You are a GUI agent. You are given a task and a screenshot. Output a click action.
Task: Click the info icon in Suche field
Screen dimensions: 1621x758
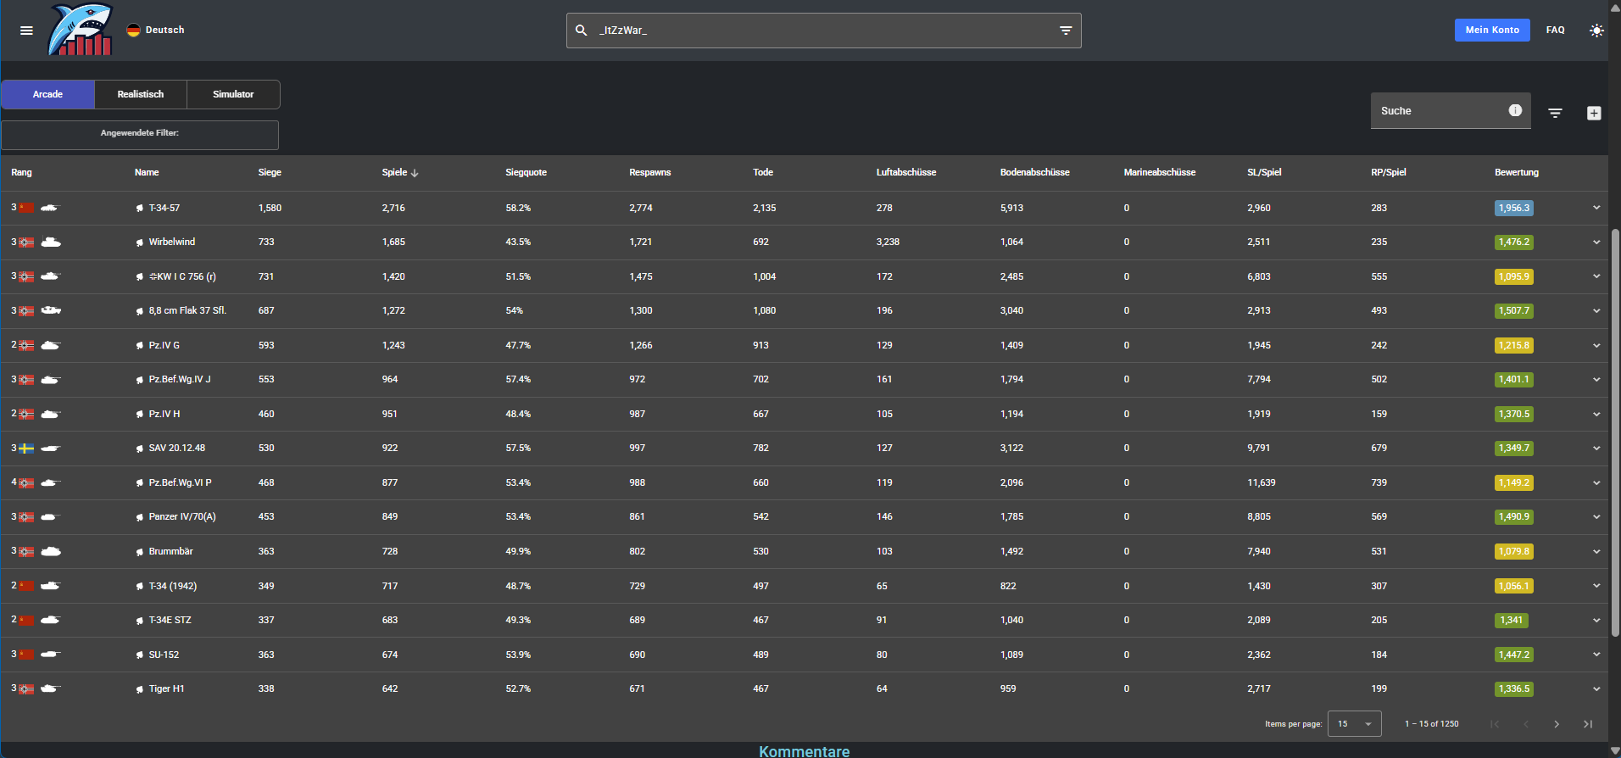pos(1515,110)
